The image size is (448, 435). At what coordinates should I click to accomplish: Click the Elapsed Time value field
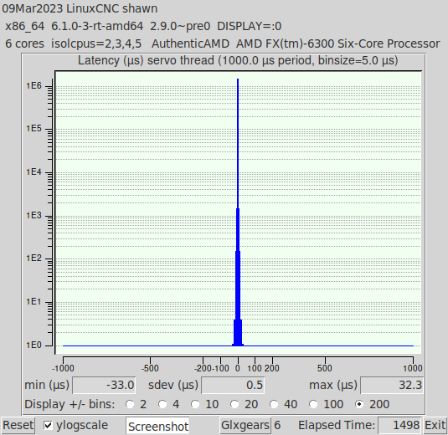[x=399, y=425]
